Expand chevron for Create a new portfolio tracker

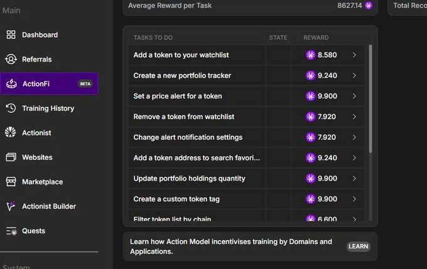coord(354,75)
